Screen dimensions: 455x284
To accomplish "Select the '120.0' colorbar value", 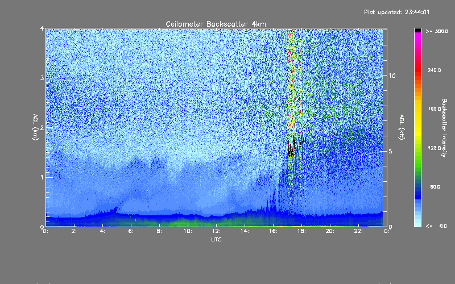I will [x=435, y=148].
